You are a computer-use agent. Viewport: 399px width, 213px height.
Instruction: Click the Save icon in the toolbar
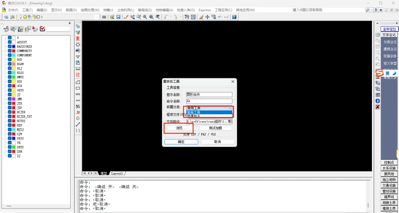118,17
